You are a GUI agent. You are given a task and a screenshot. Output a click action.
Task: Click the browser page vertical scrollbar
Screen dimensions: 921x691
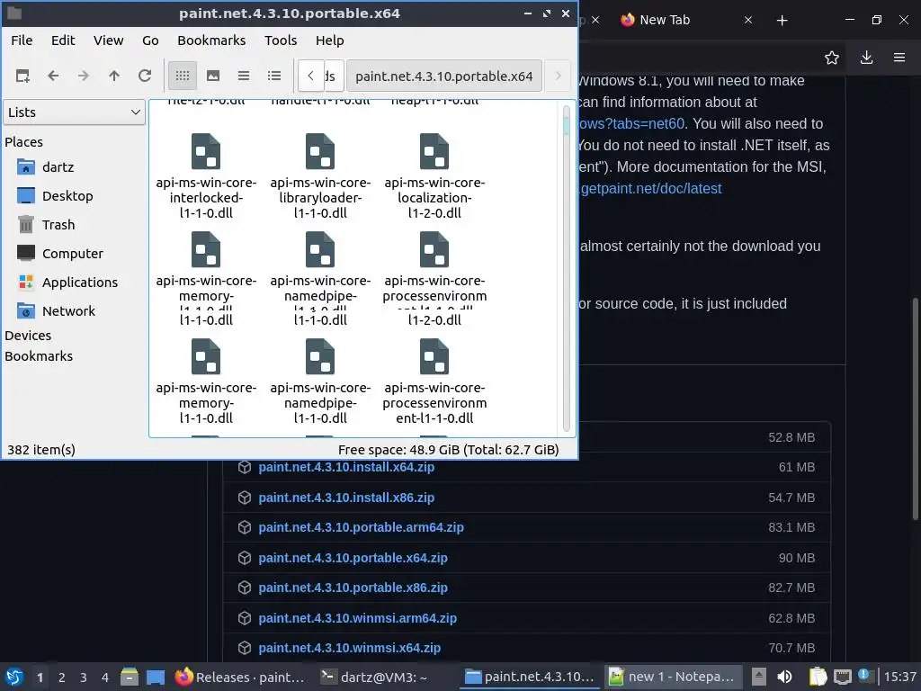click(915, 409)
